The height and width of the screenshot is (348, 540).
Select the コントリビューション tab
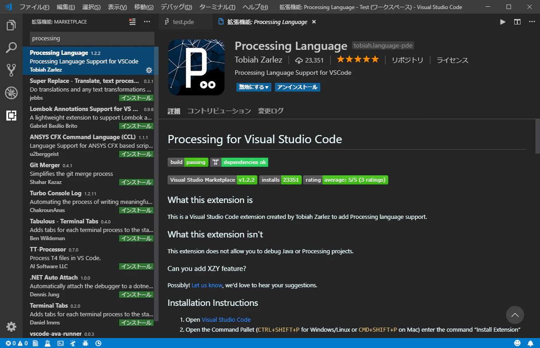(219, 111)
